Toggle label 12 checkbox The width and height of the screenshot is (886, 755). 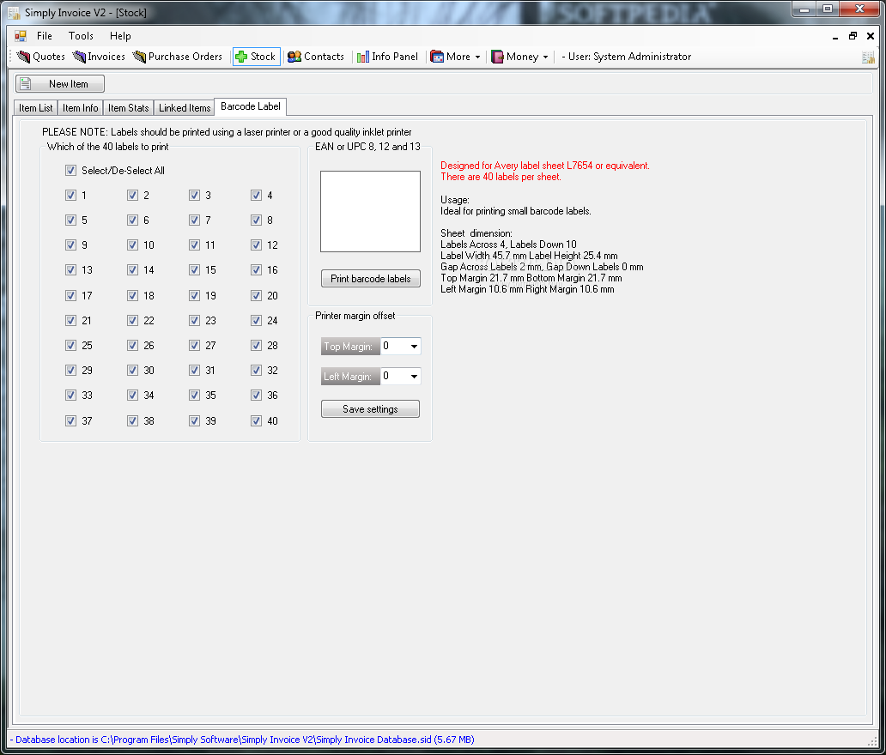coord(256,245)
